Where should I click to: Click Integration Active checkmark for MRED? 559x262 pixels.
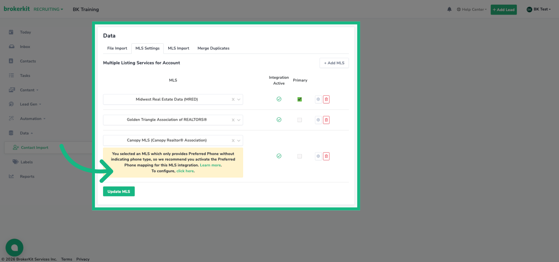tap(279, 99)
